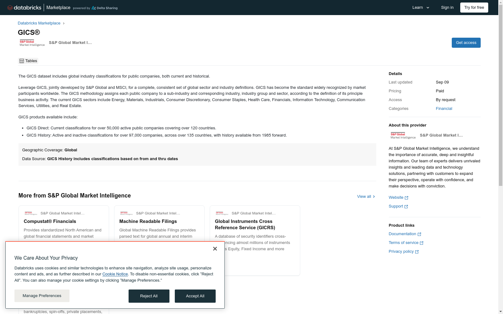This screenshot has height=314, width=503.
Task: Click Reject All cookies button
Action: pos(149,296)
